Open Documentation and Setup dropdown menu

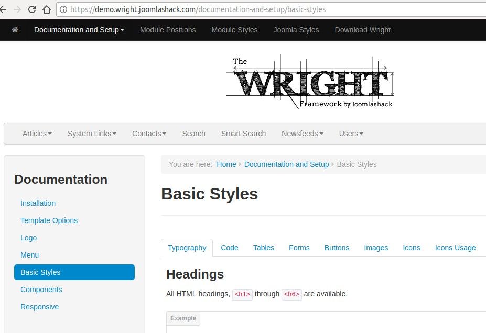pyautogui.click(x=79, y=30)
